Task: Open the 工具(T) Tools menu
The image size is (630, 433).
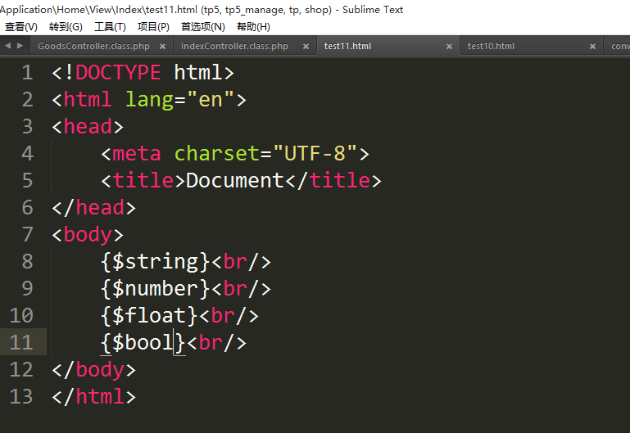Action: [110, 27]
